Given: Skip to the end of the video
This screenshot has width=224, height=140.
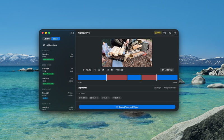Looking at the screenshot, I should (112, 70).
